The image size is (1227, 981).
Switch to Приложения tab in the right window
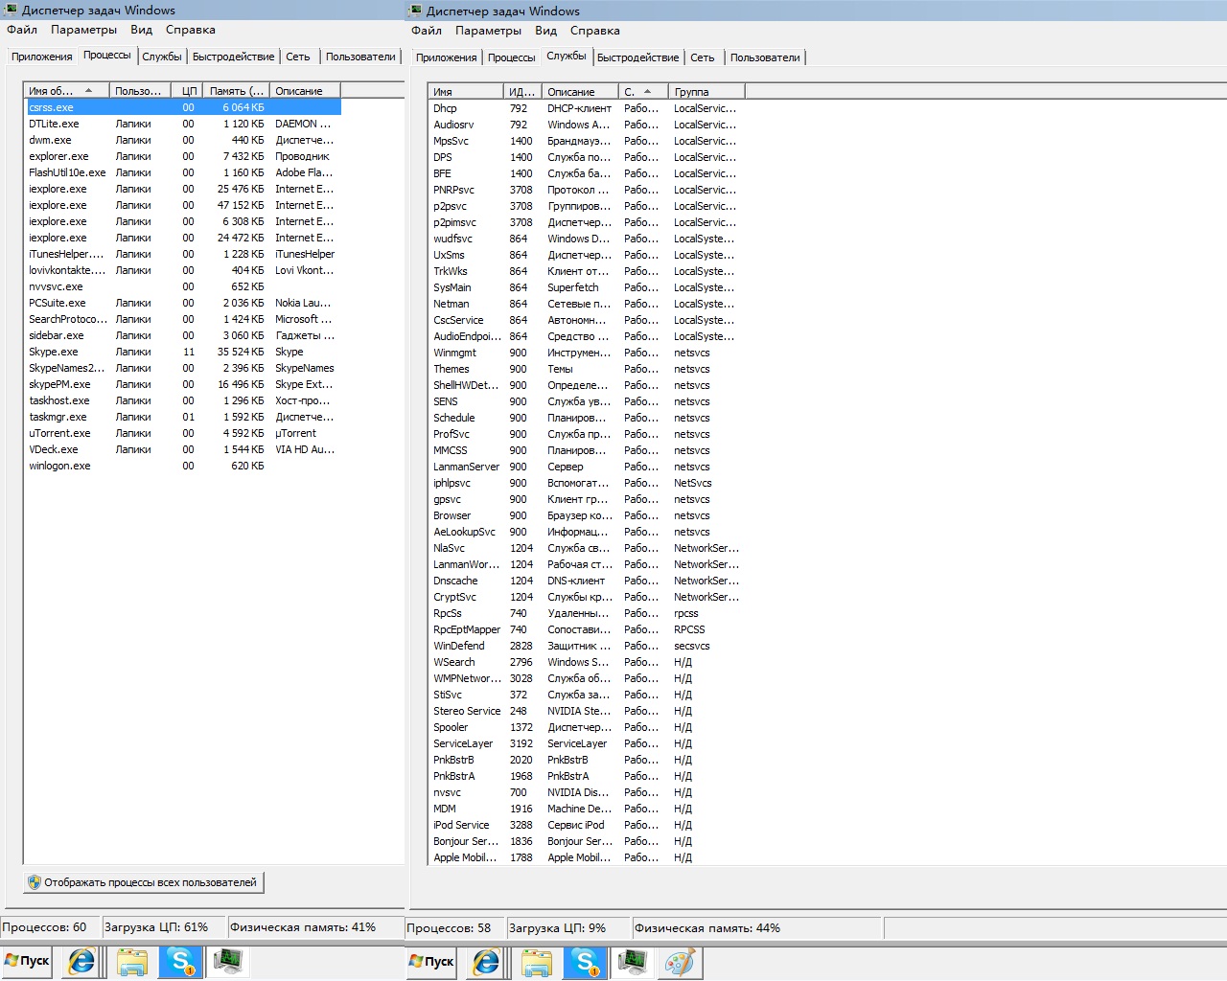click(447, 57)
